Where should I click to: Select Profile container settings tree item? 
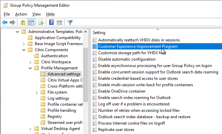coord(65,104)
